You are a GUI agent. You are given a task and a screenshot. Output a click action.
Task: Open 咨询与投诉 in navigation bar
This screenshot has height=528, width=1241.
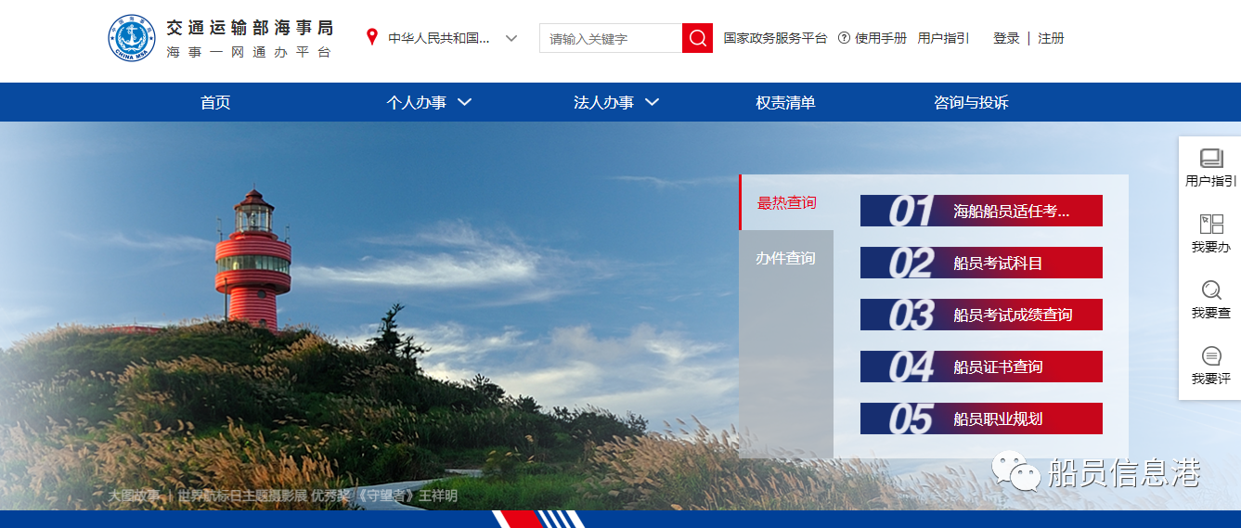coord(971,103)
